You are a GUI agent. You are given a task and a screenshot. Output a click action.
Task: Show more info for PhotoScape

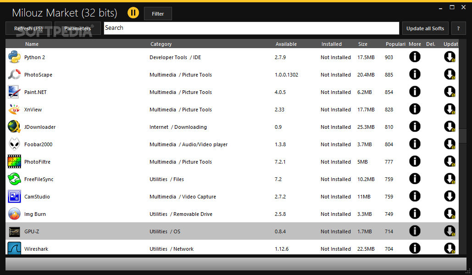click(x=415, y=74)
